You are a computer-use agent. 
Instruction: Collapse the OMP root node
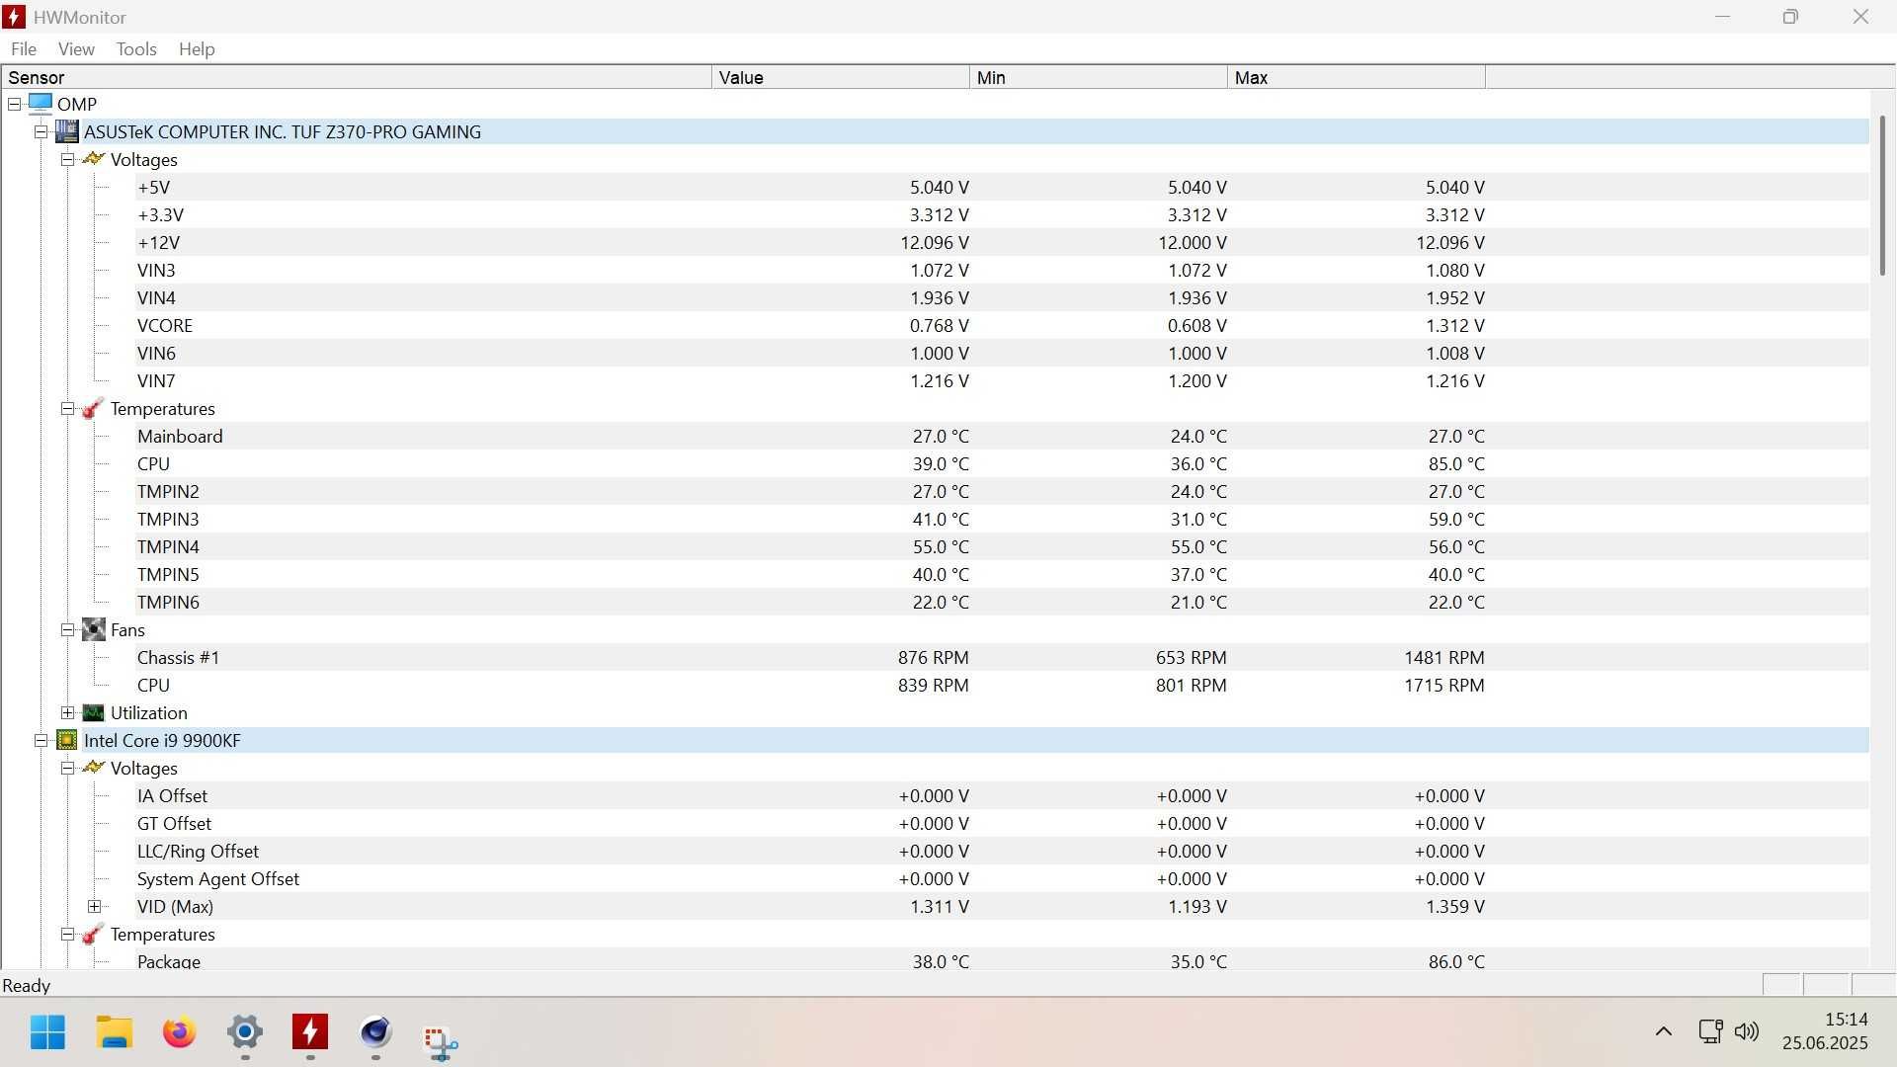[x=14, y=104]
